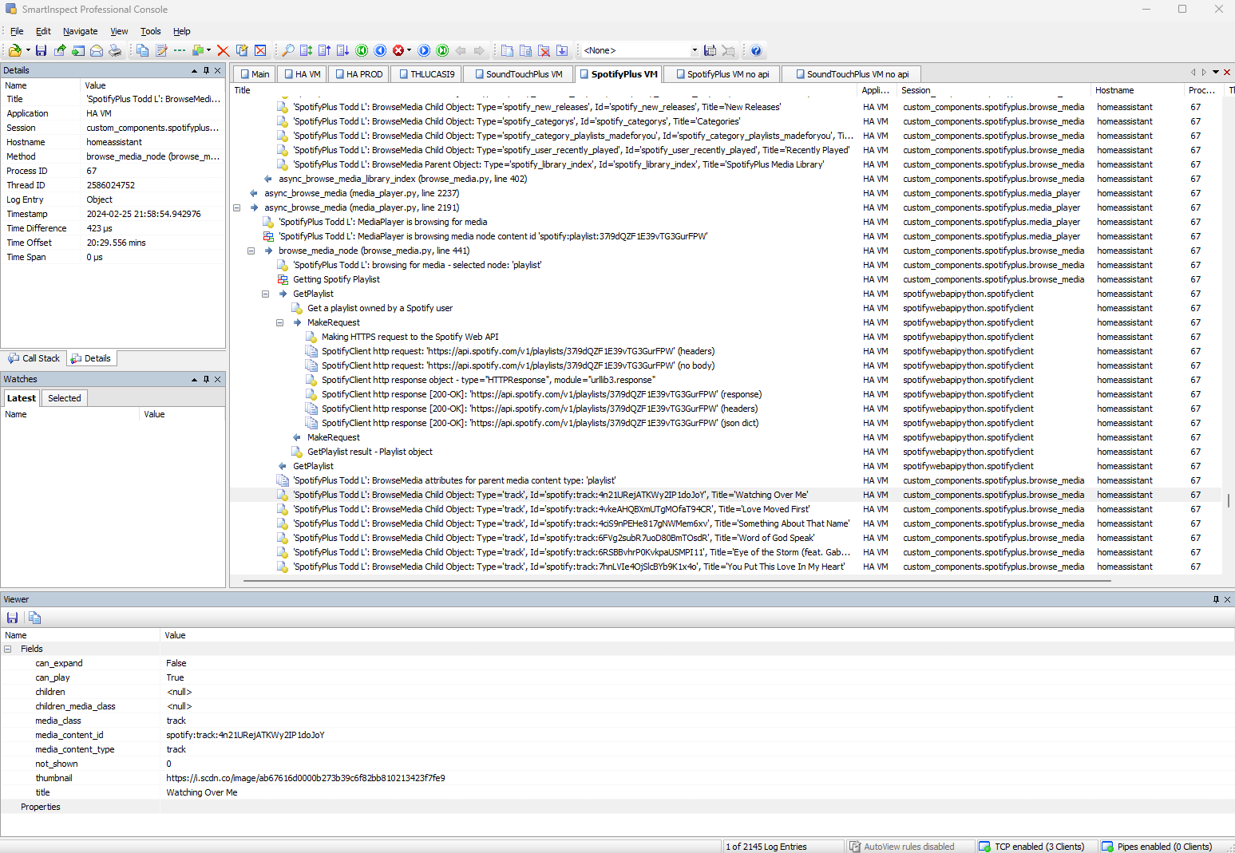The height and width of the screenshot is (853, 1235).
Task: Pin the Details panel
Action: [x=206, y=70]
